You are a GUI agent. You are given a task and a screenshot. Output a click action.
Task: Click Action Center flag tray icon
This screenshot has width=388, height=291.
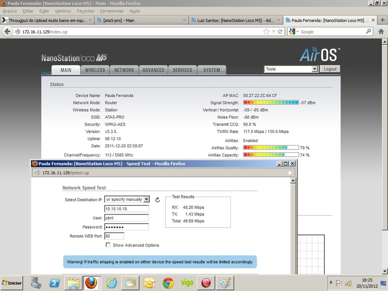click(x=339, y=283)
